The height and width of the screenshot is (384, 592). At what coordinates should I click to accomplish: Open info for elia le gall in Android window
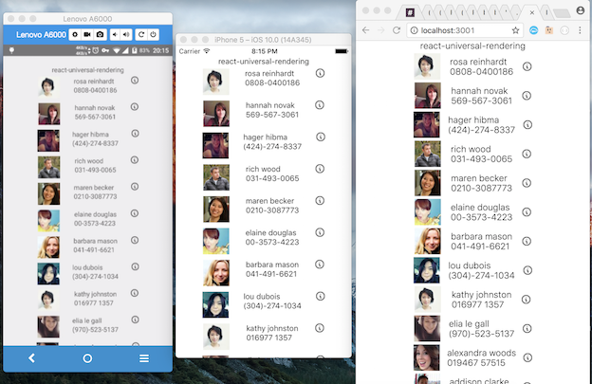point(135,320)
